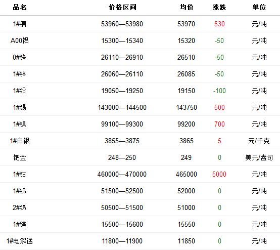Click 钯金 unit 美元/盎司
Image resolution: width=280 pixels, height=250 pixels.
(x=259, y=157)
